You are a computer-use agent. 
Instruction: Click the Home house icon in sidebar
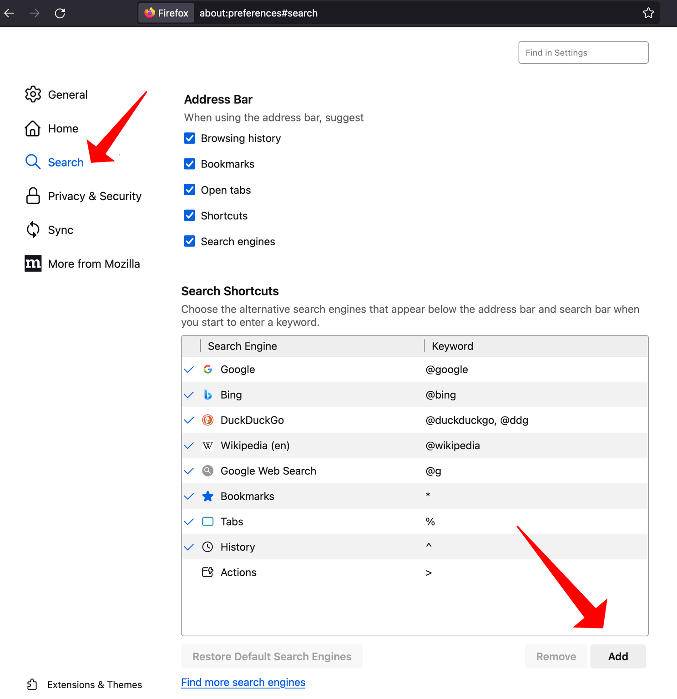click(33, 128)
